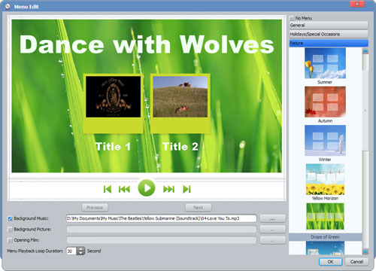
Task: Increase loop duration with up arrow
Action: (80, 249)
